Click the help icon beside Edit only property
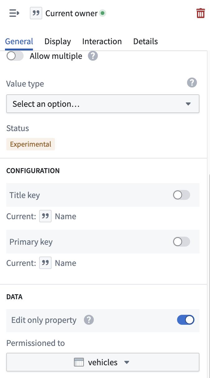The height and width of the screenshot is (378, 210). pos(89,320)
